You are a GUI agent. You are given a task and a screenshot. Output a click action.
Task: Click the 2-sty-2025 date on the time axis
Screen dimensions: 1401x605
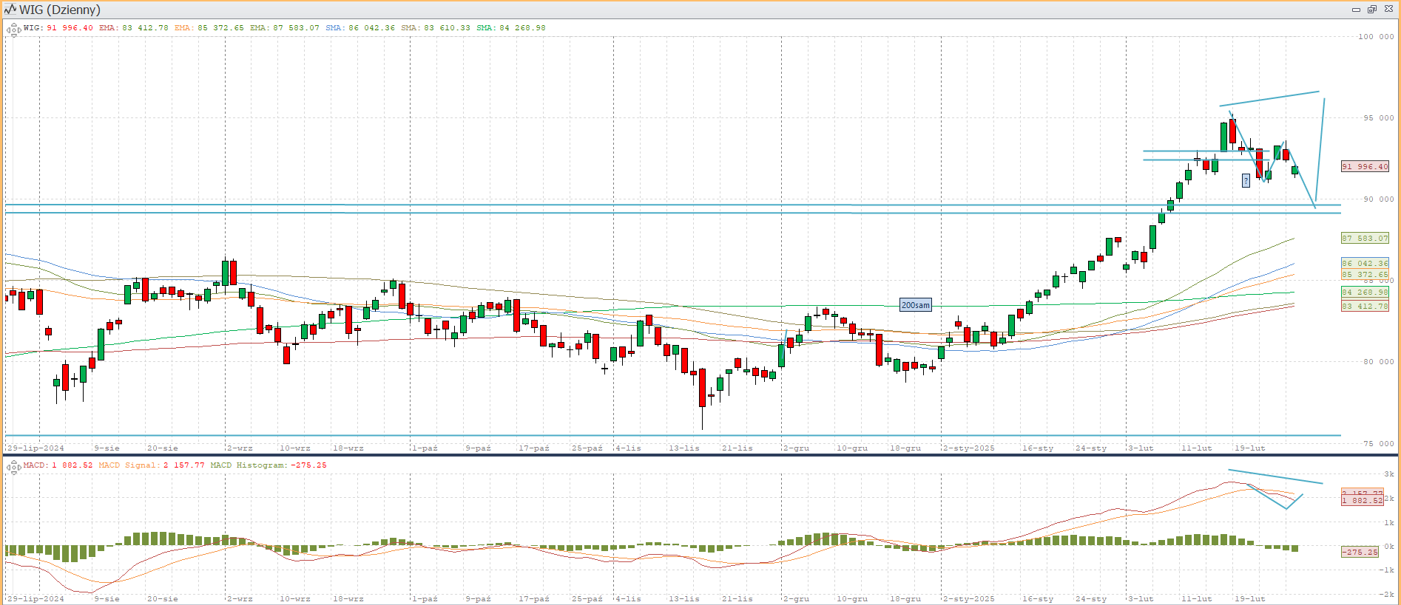[x=969, y=448]
